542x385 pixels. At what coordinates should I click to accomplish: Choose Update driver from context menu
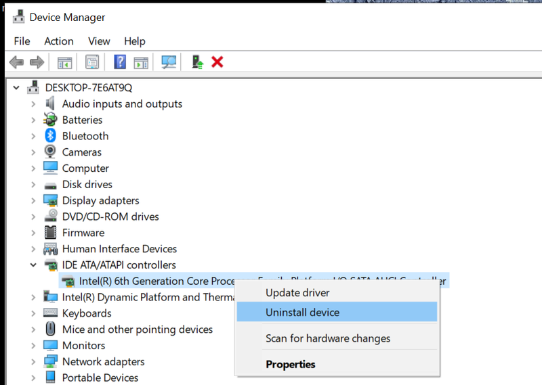click(x=337, y=293)
